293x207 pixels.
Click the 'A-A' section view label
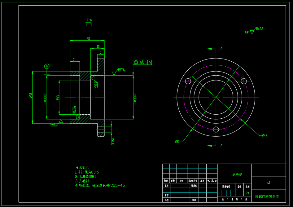[x=89, y=20]
